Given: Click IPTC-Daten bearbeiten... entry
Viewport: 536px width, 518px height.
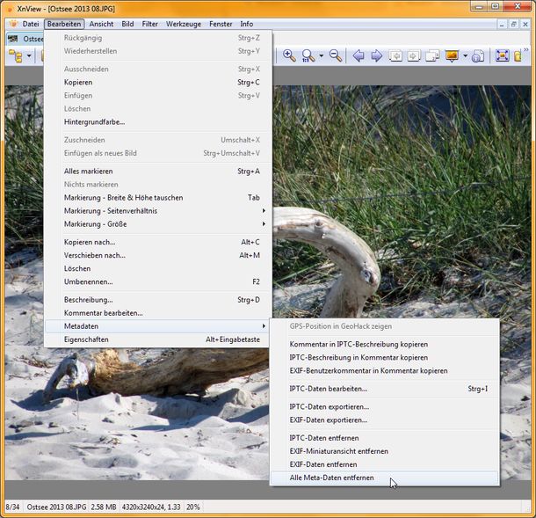Looking at the screenshot, I should 328,388.
